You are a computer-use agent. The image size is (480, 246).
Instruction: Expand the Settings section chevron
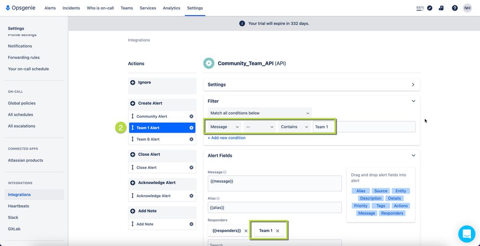pyautogui.click(x=413, y=85)
